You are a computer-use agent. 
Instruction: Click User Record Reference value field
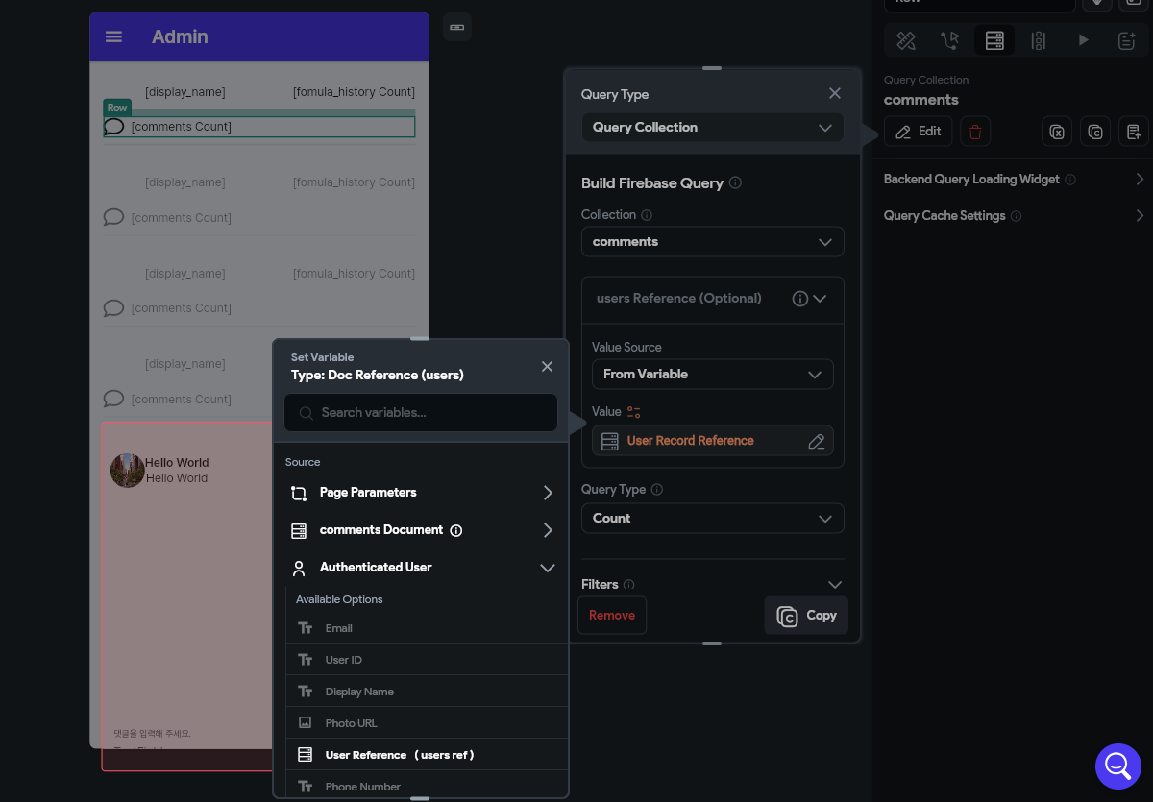[x=712, y=441]
